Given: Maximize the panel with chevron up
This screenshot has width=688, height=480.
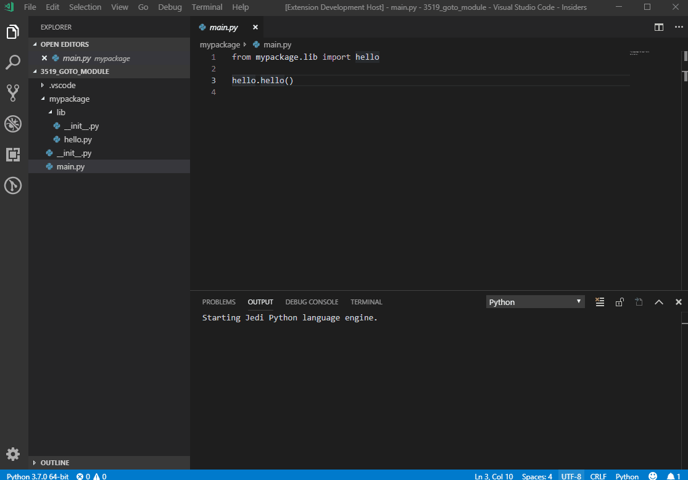Looking at the screenshot, I should point(658,302).
